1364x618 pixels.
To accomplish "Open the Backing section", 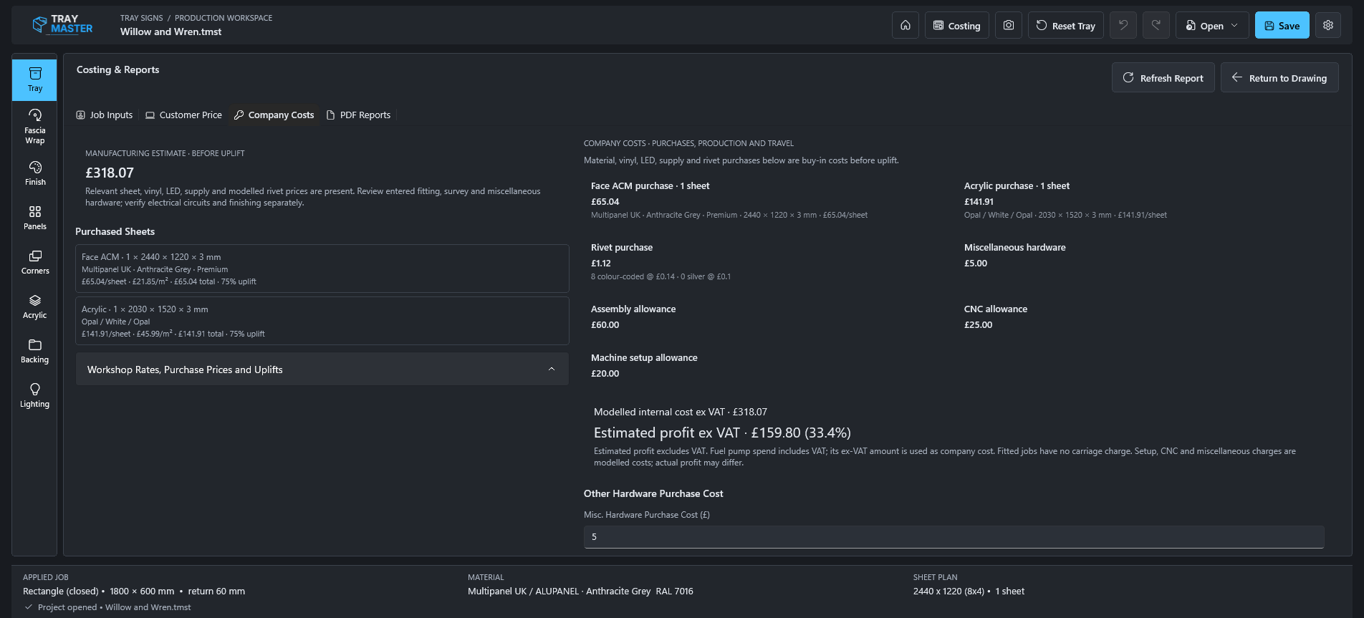I will [x=34, y=351].
